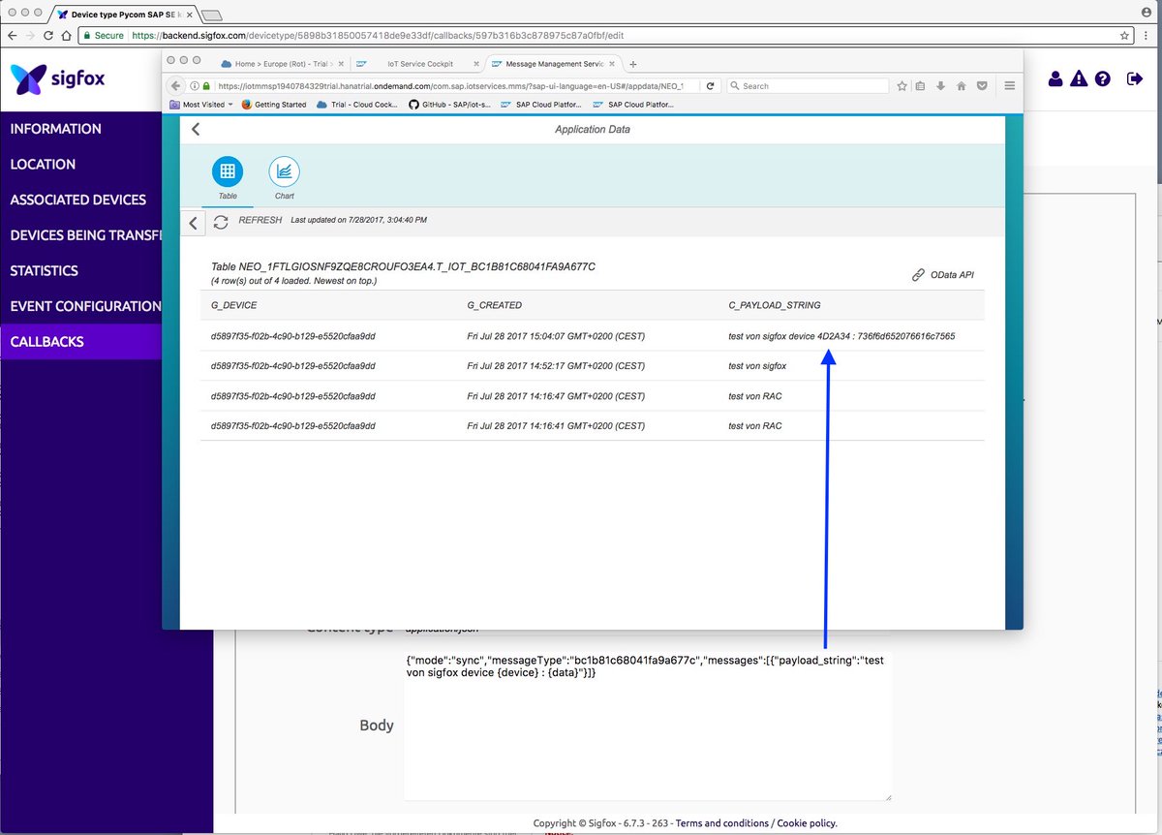Image resolution: width=1162 pixels, height=835 pixels.
Task: Click the back chevron beside Application Data title
Action: coord(197,129)
